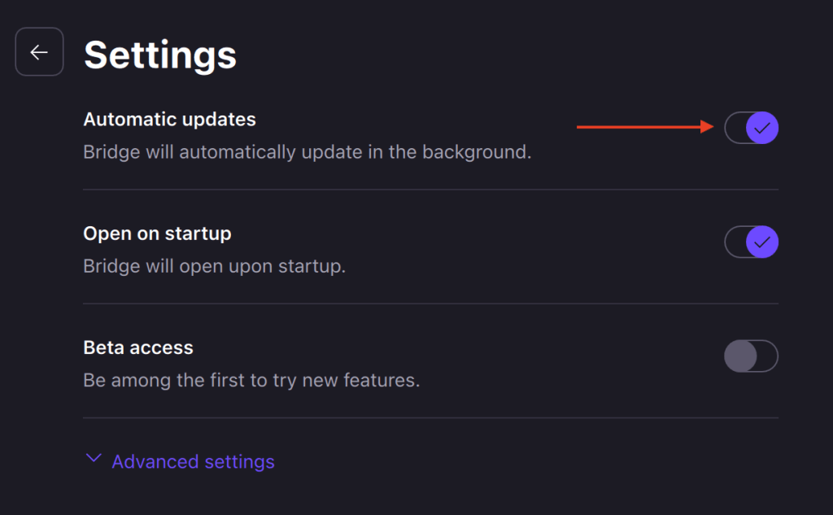Click the grey knob of Beta access
The height and width of the screenshot is (515, 833).
pyautogui.click(x=740, y=356)
